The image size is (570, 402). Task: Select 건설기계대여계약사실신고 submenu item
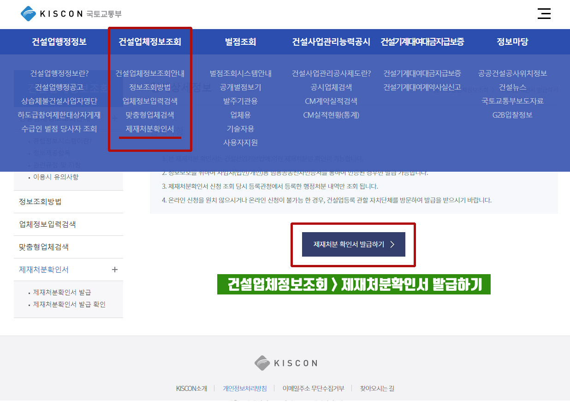(422, 87)
